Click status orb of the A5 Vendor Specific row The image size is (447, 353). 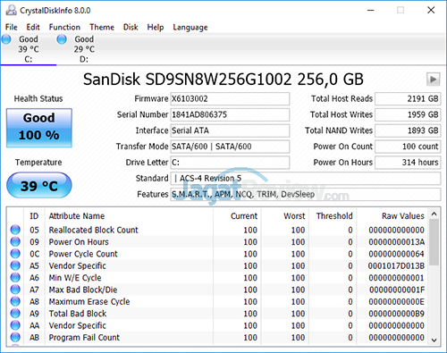[x=15, y=265]
